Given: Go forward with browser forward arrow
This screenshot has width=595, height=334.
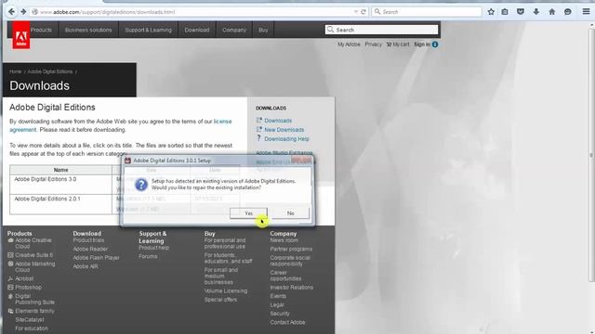Looking at the screenshot, I should [x=23, y=12].
